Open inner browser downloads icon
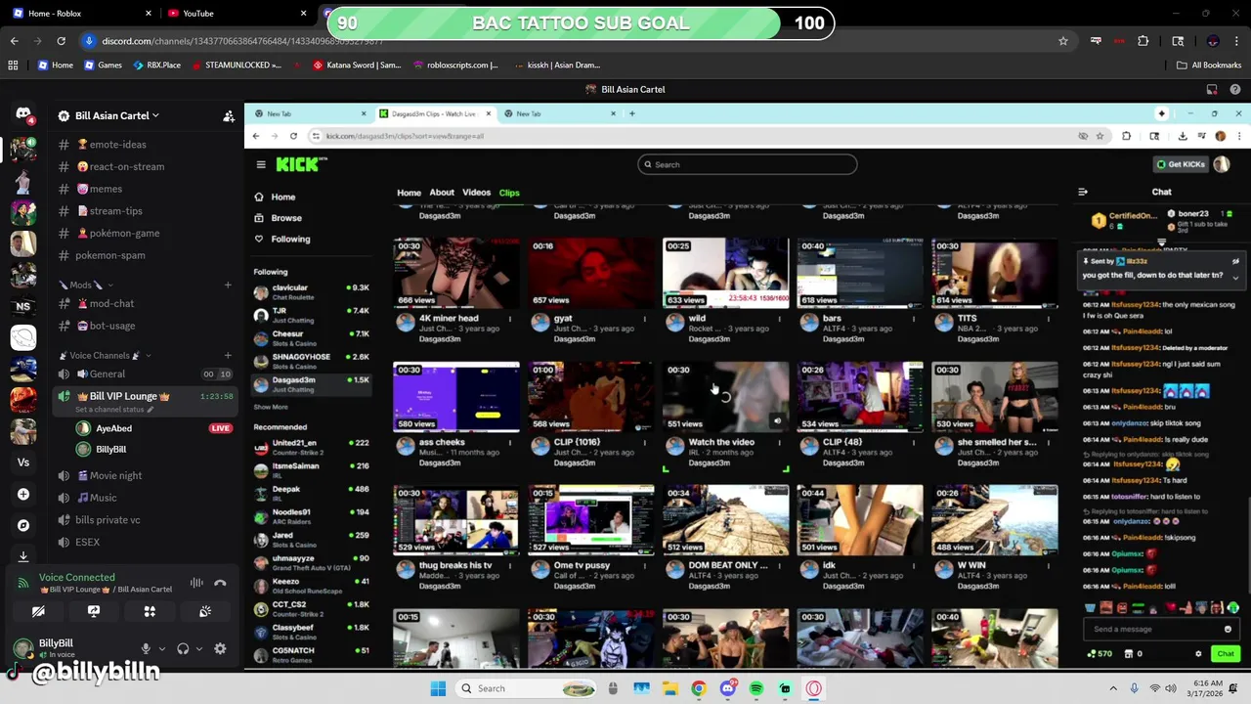Image resolution: width=1251 pixels, height=704 pixels. (x=1182, y=136)
